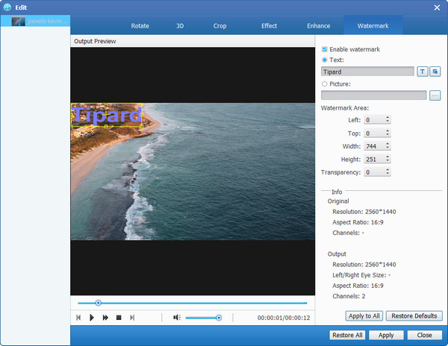Select the Picture watermark radio button
This screenshot has height=346, width=448.
(x=325, y=84)
